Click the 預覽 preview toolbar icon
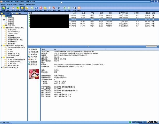 (x=59, y=9)
